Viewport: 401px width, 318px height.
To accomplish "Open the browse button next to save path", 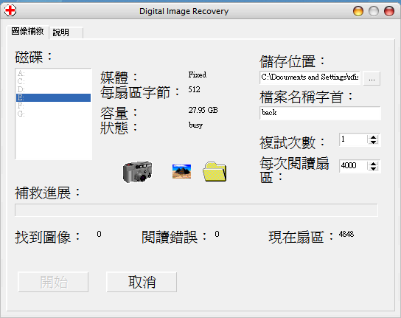I will (x=372, y=78).
